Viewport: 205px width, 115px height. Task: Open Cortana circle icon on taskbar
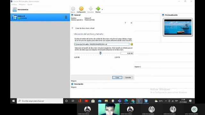(x=66, y=101)
